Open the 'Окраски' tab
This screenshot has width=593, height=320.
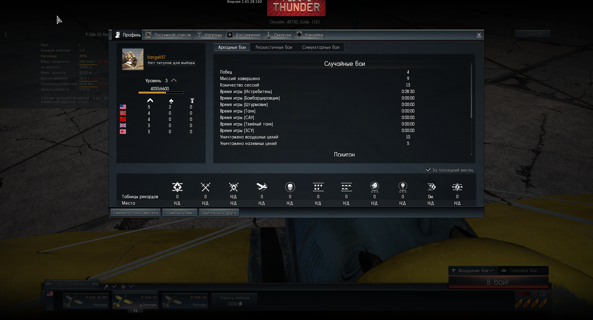click(278, 35)
